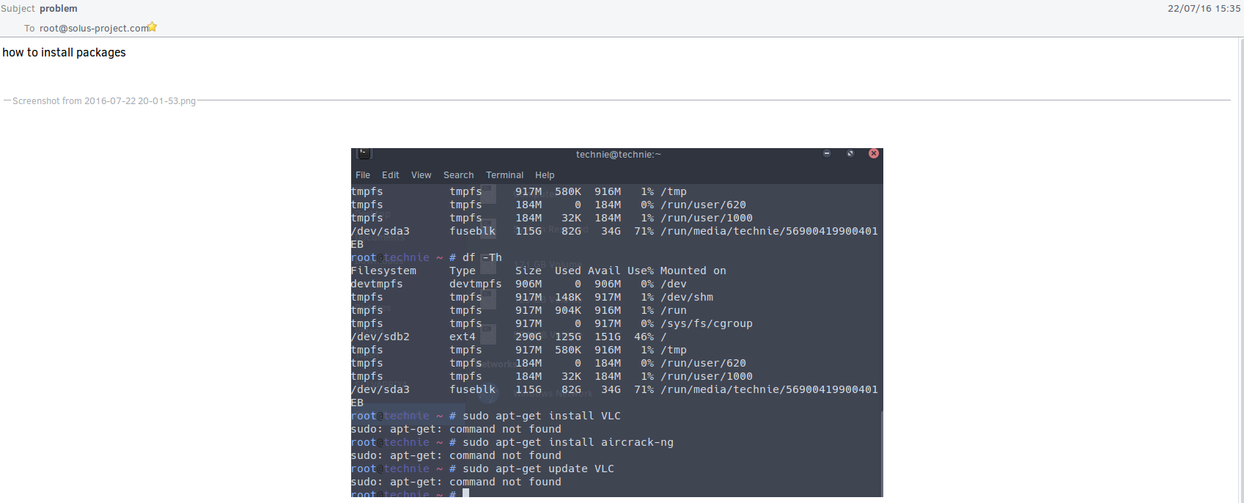The width and height of the screenshot is (1244, 503).
Task: Click the 'sudo apt-get install VLC' command line
Action: [x=542, y=416]
